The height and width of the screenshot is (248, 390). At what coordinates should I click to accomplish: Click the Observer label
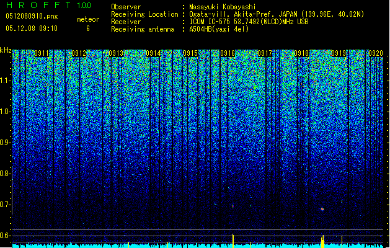126,7
